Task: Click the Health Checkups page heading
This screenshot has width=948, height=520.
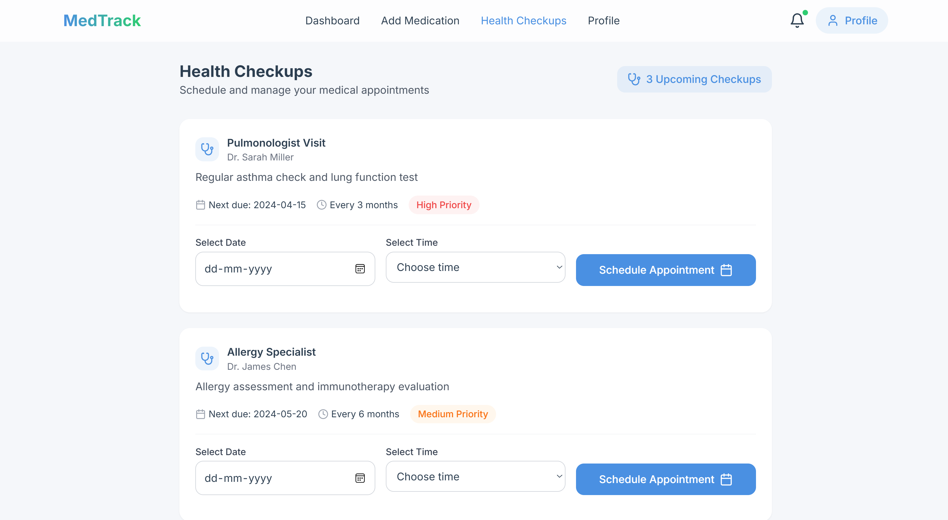Action: click(246, 71)
